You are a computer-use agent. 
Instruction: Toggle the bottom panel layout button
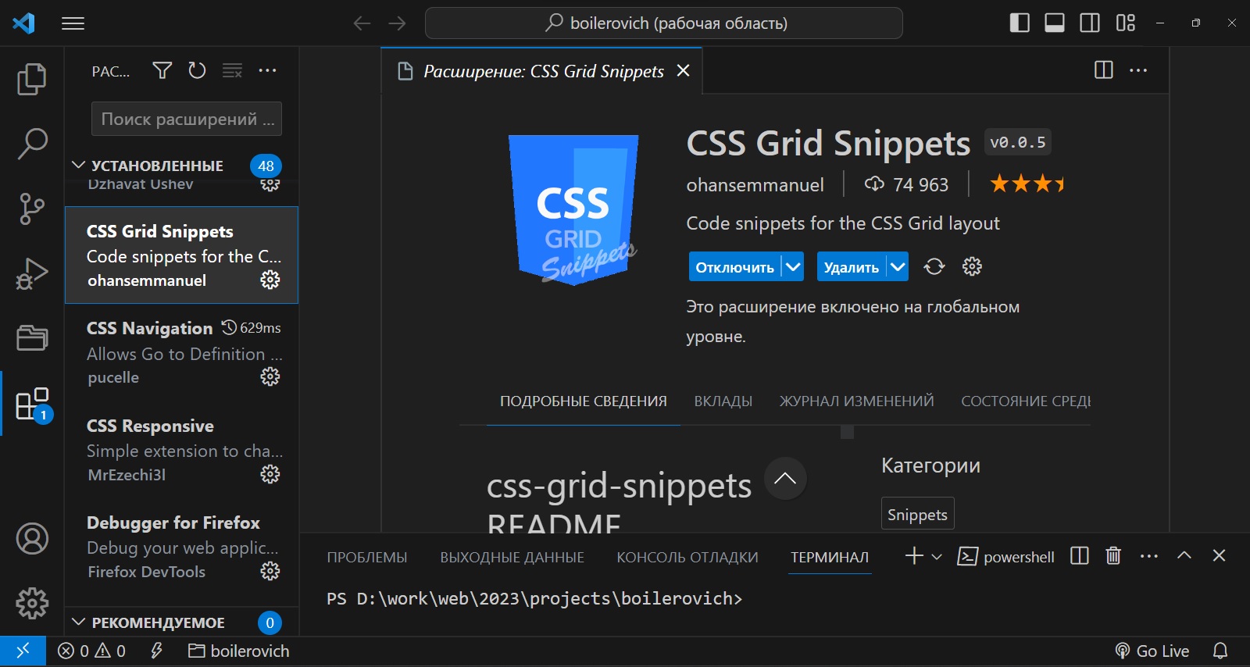(1055, 23)
